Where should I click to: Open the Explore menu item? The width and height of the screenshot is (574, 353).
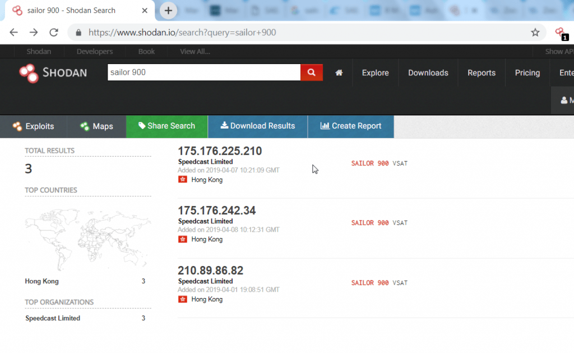coord(375,72)
